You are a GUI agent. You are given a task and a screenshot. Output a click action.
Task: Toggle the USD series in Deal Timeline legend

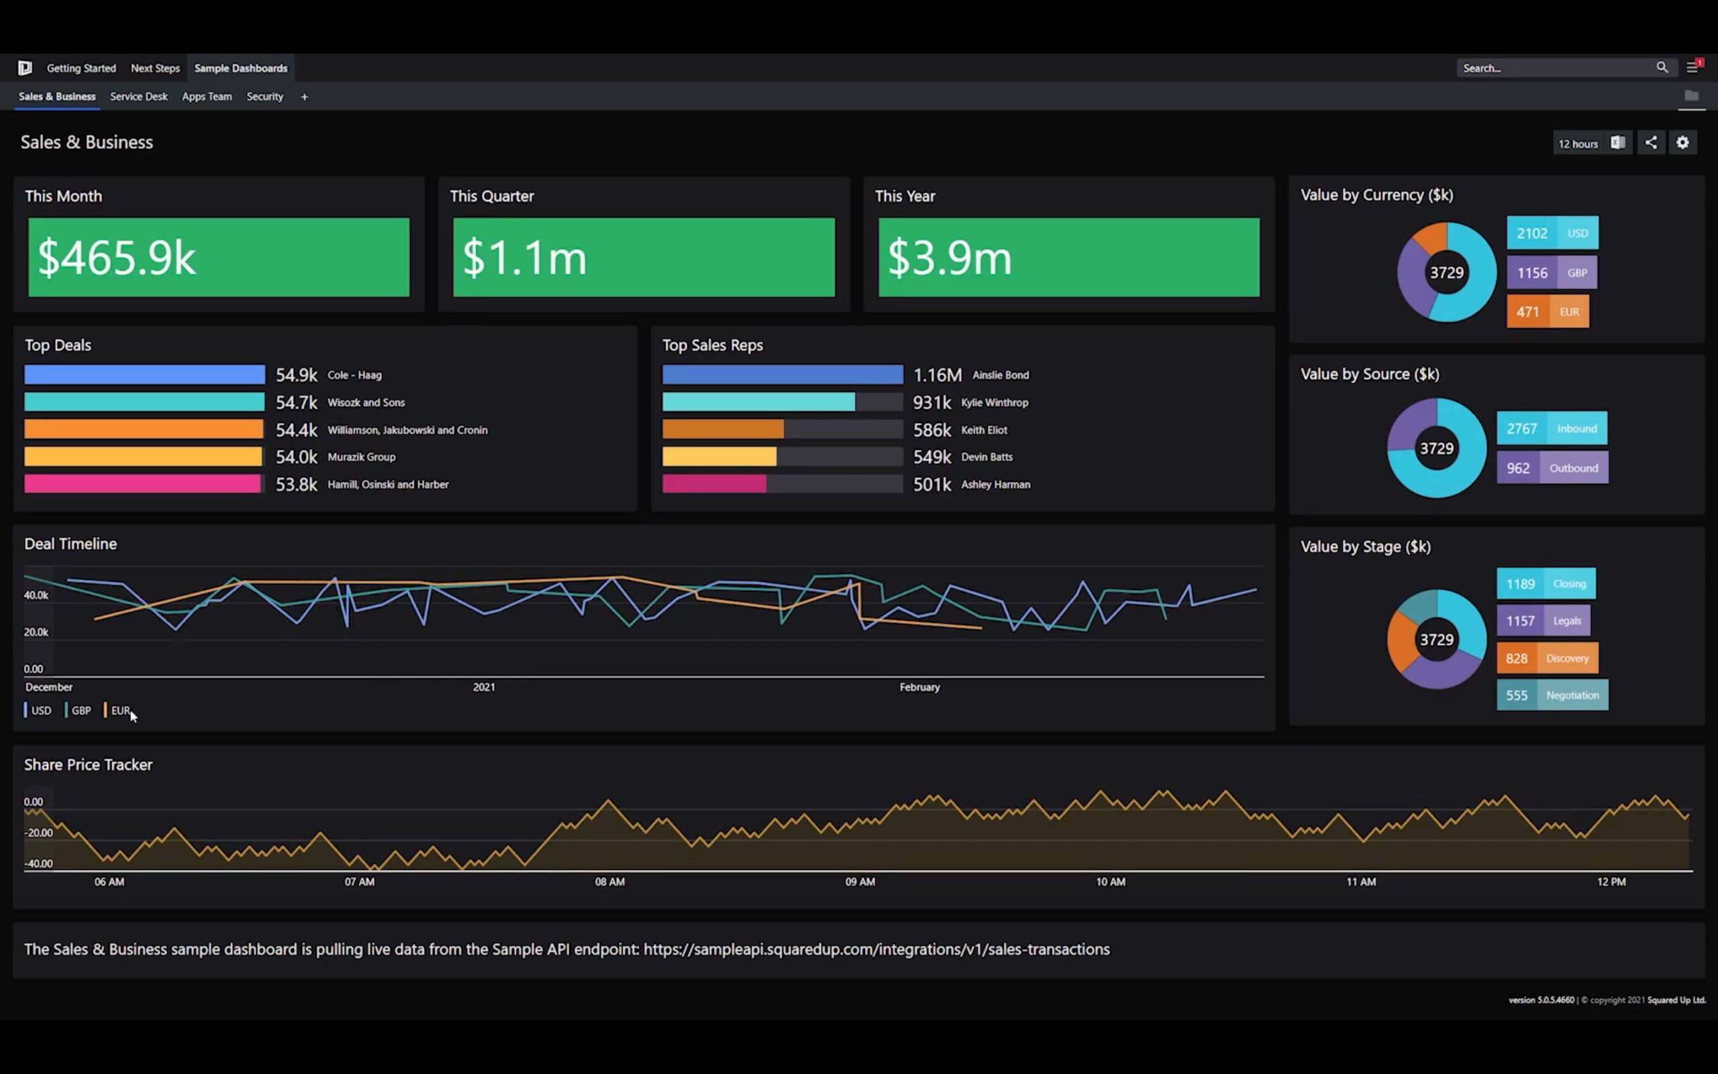tap(38, 710)
